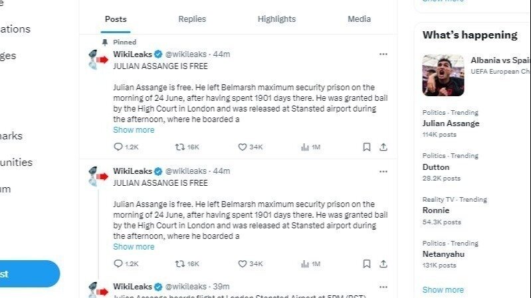Reply to the pinned WikiLeaks post
This screenshot has width=531, height=298.
119,147
